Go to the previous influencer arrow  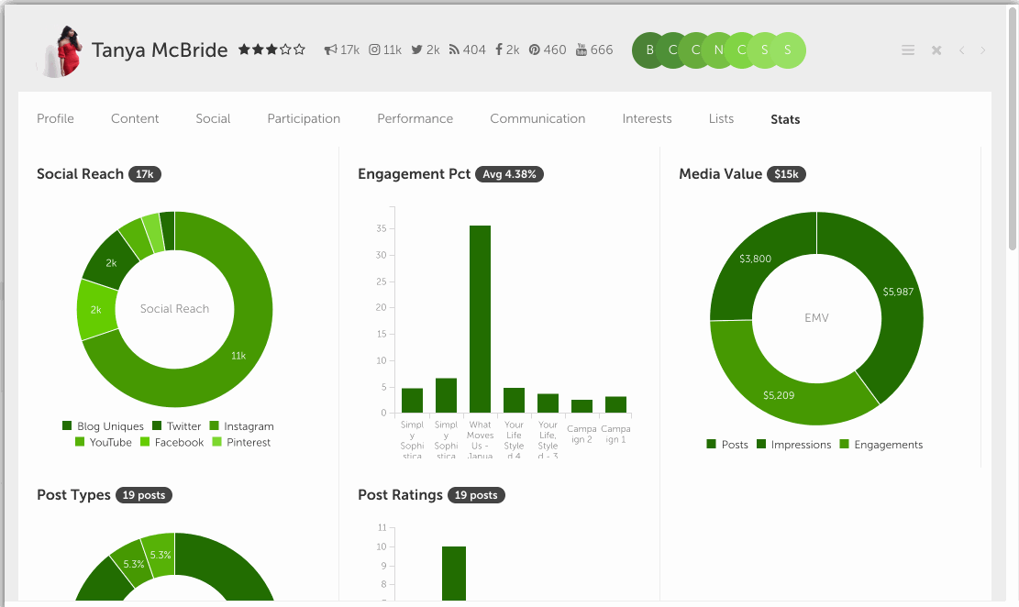[962, 50]
